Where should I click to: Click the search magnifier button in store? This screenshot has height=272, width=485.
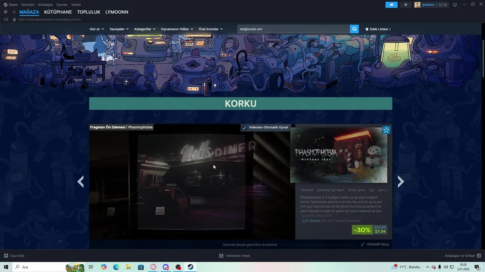pos(354,29)
